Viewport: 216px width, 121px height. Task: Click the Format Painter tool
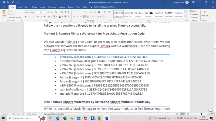(15, 17)
